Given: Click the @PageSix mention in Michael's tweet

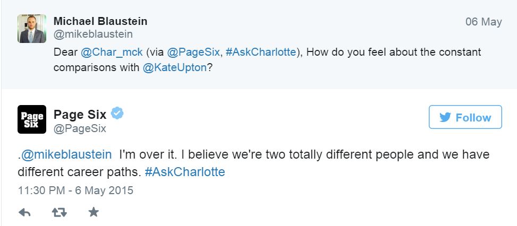Looking at the screenshot, I should 192,53.
